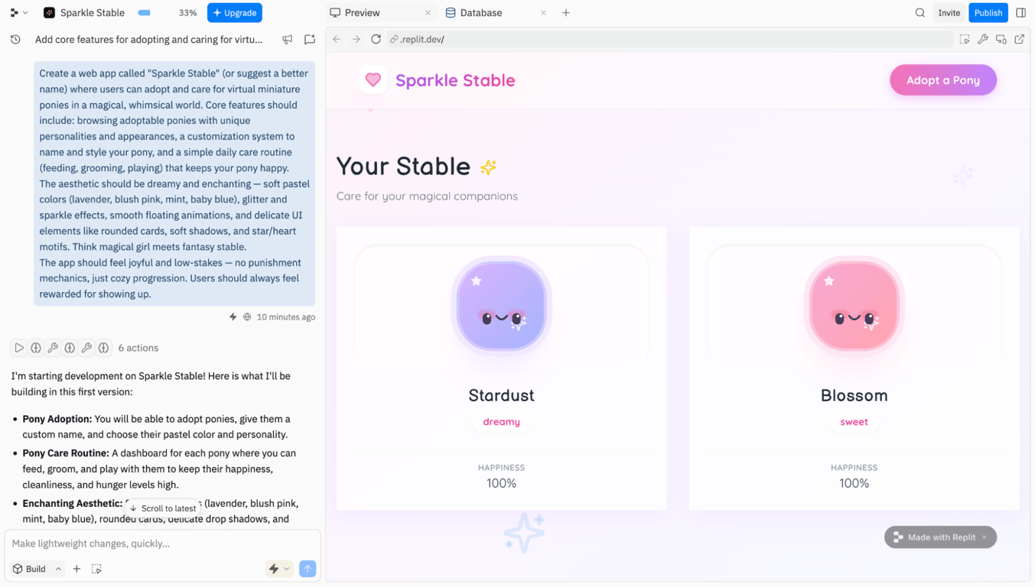Expand the Build mode selector
1035x587 pixels.
[37, 569]
